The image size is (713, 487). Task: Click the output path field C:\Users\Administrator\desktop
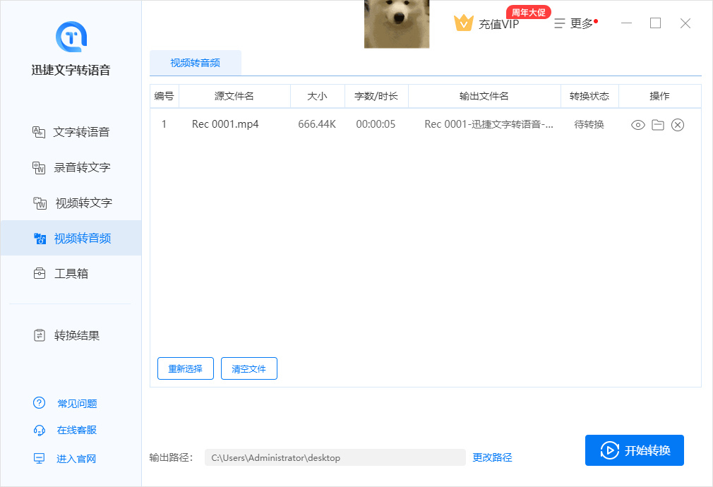[x=335, y=457]
